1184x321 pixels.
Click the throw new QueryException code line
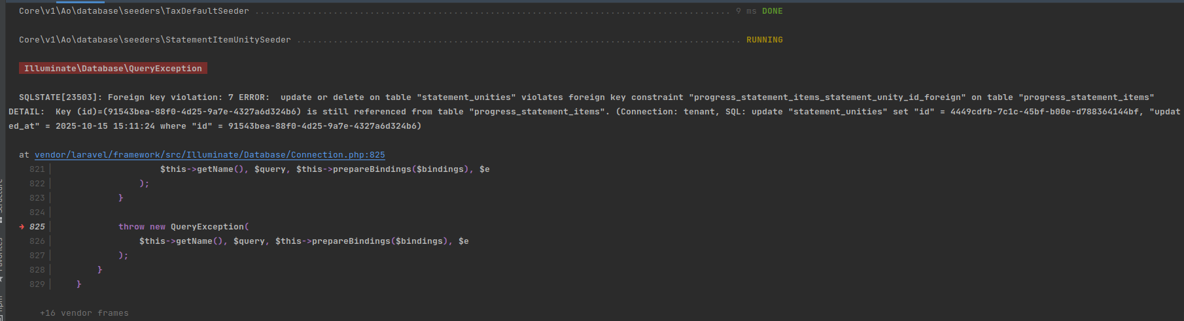click(184, 227)
